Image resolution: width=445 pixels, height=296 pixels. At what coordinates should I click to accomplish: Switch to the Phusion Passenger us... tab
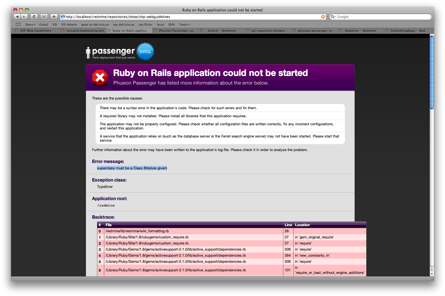point(177,31)
